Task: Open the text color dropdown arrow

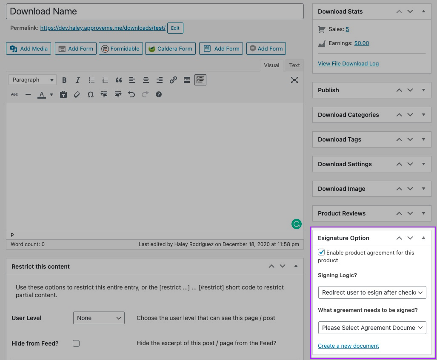Action: (x=51, y=94)
